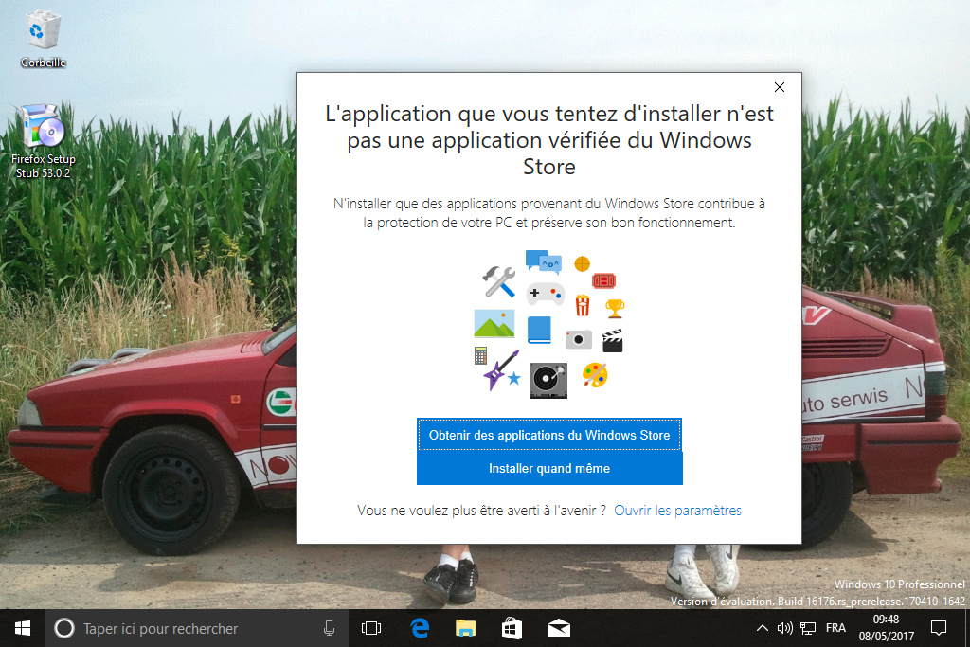The height and width of the screenshot is (647, 970).
Task: Click the chat bubbles illustration
Action: point(543,262)
